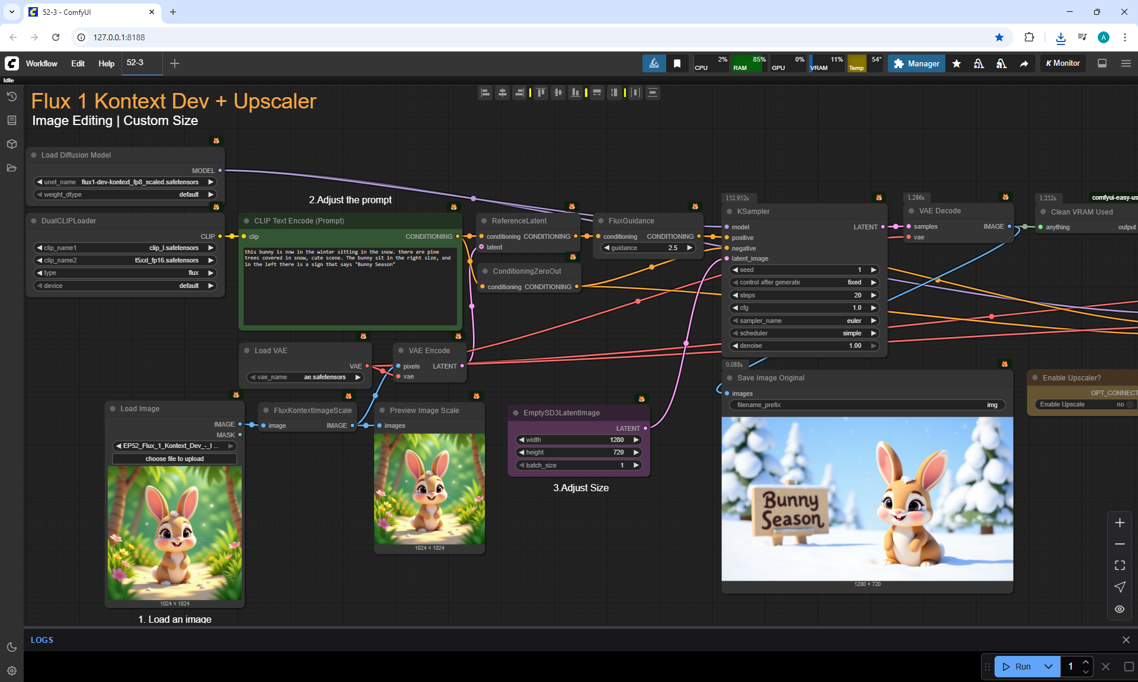Toggle dark theme moon icon
The height and width of the screenshot is (682, 1138).
tap(11, 647)
